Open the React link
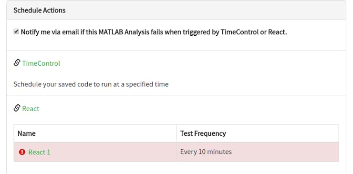 [31, 109]
